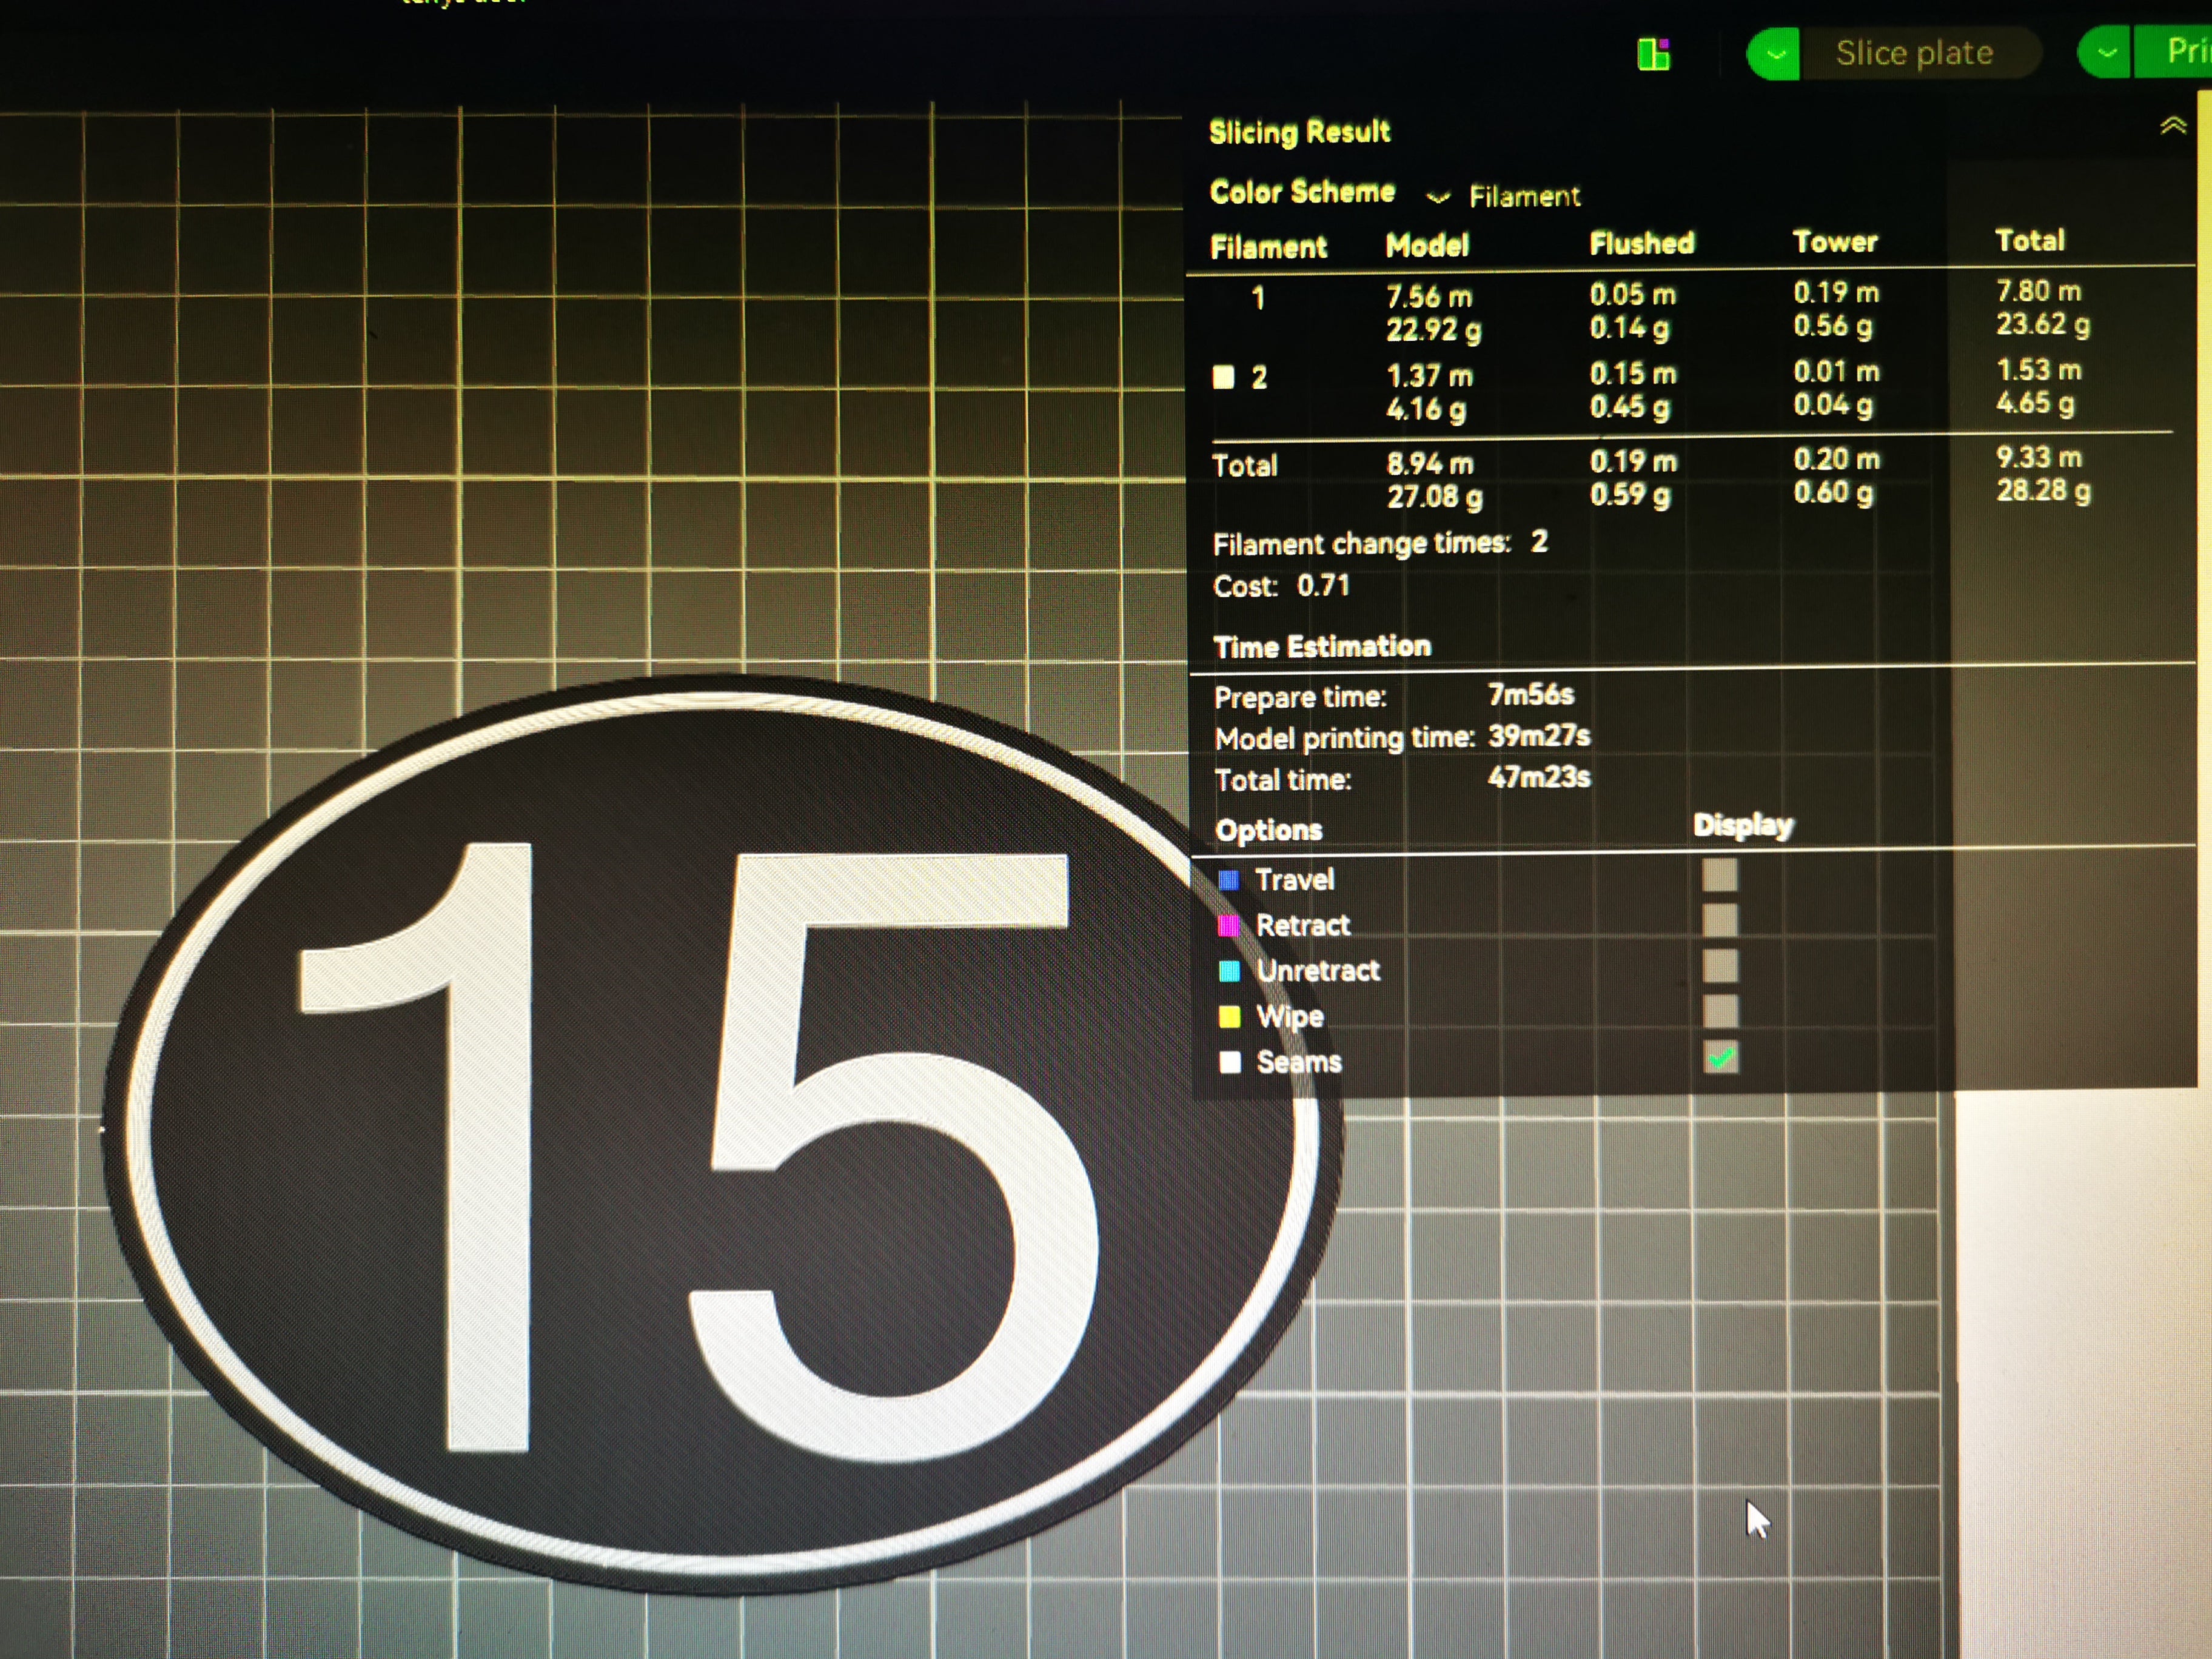Collapse the Slicing Result panel
2212x1659 pixels.
(x=2172, y=126)
